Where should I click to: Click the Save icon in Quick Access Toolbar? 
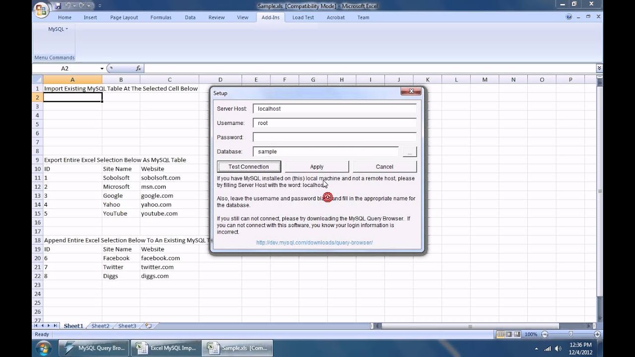coord(58,6)
